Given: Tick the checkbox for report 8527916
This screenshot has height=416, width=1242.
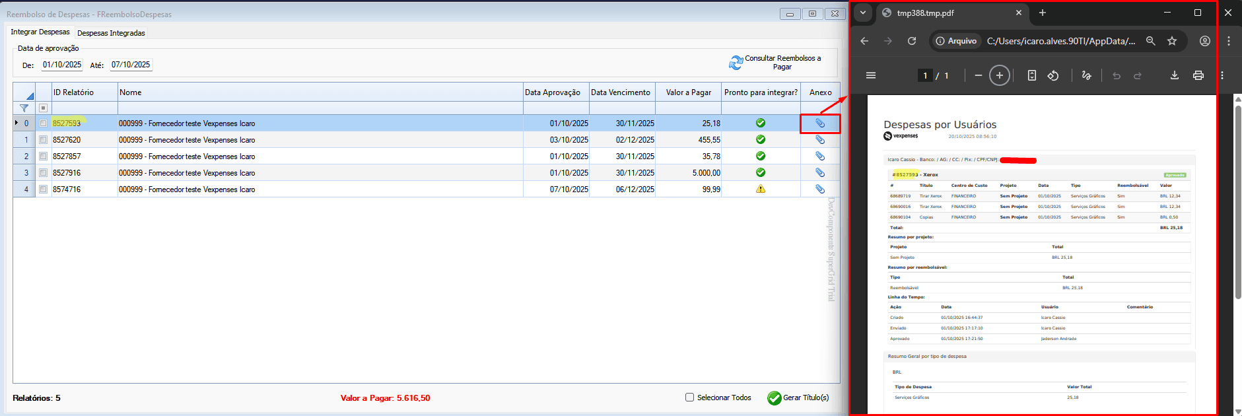Looking at the screenshot, I should point(43,172).
